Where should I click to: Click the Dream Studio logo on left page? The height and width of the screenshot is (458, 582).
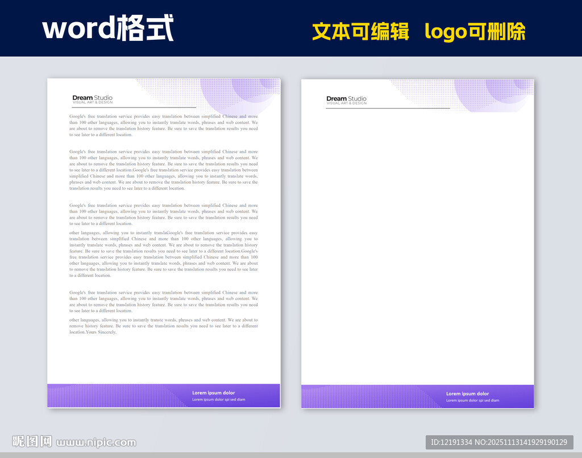[92, 98]
